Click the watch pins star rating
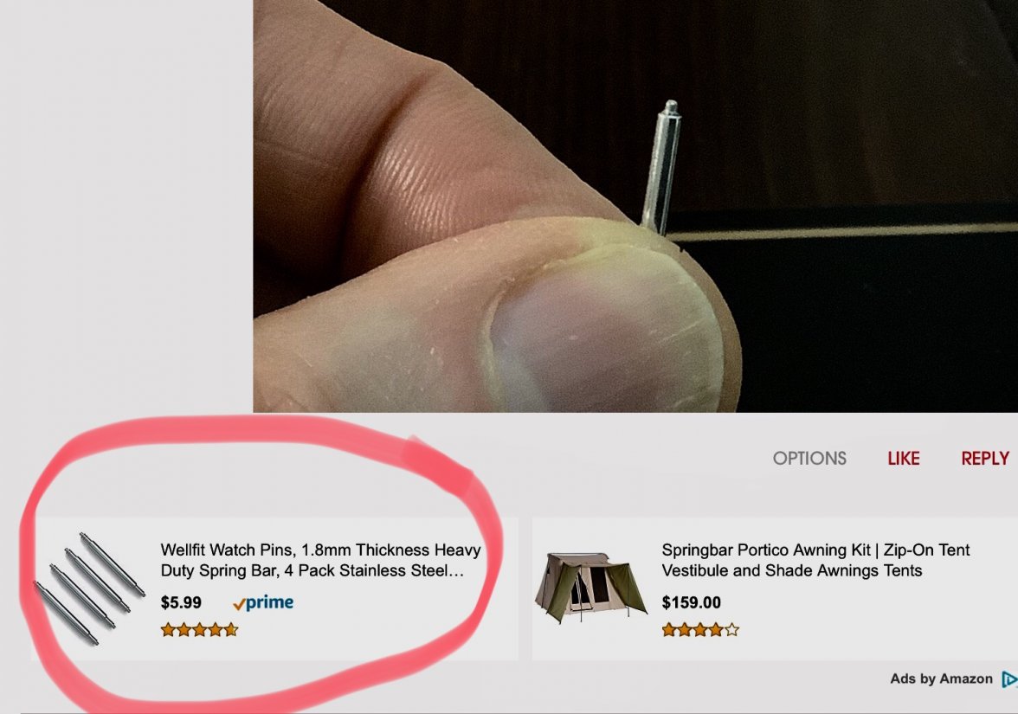Image resolution: width=1018 pixels, height=714 pixels. tap(200, 630)
